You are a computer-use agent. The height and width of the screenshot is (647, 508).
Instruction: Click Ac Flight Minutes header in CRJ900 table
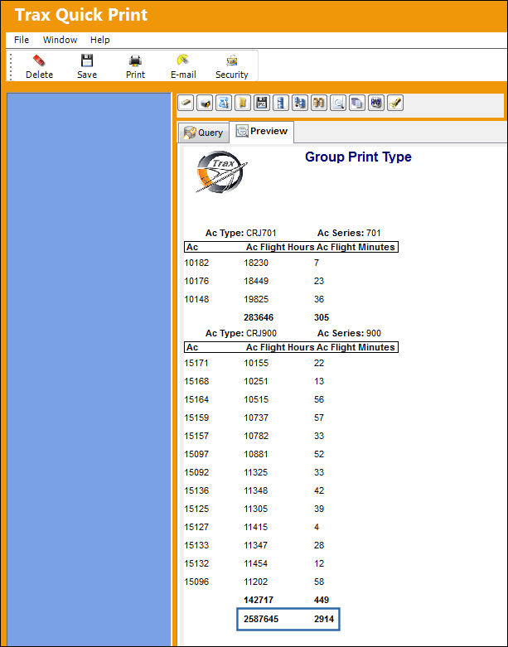coord(356,347)
